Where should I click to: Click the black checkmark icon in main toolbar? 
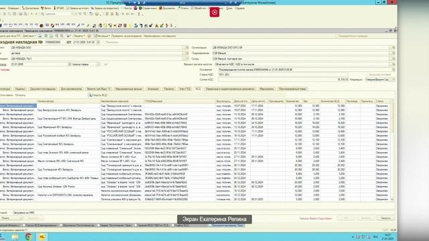tap(151, 25)
